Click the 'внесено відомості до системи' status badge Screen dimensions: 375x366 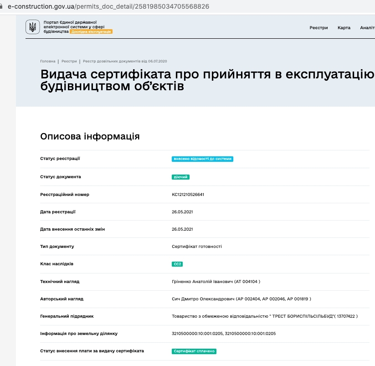pyautogui.click(x=202, y=159)
